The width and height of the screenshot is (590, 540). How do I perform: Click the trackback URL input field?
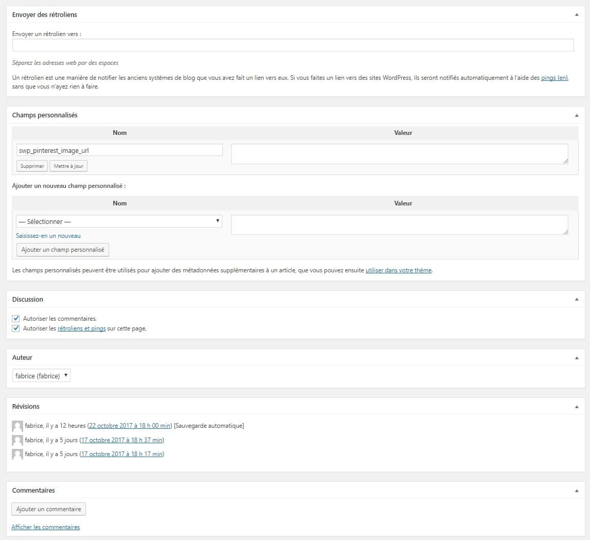coord(292,45)
